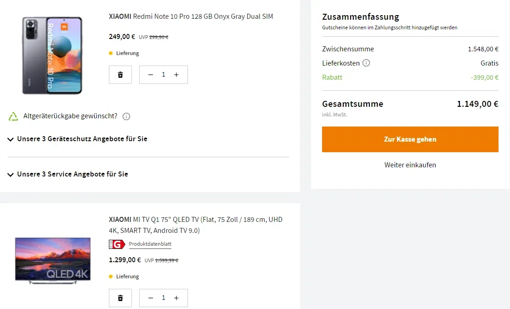Decrease Redmi Note 10 Pro quantity

[x=151, y=75]
